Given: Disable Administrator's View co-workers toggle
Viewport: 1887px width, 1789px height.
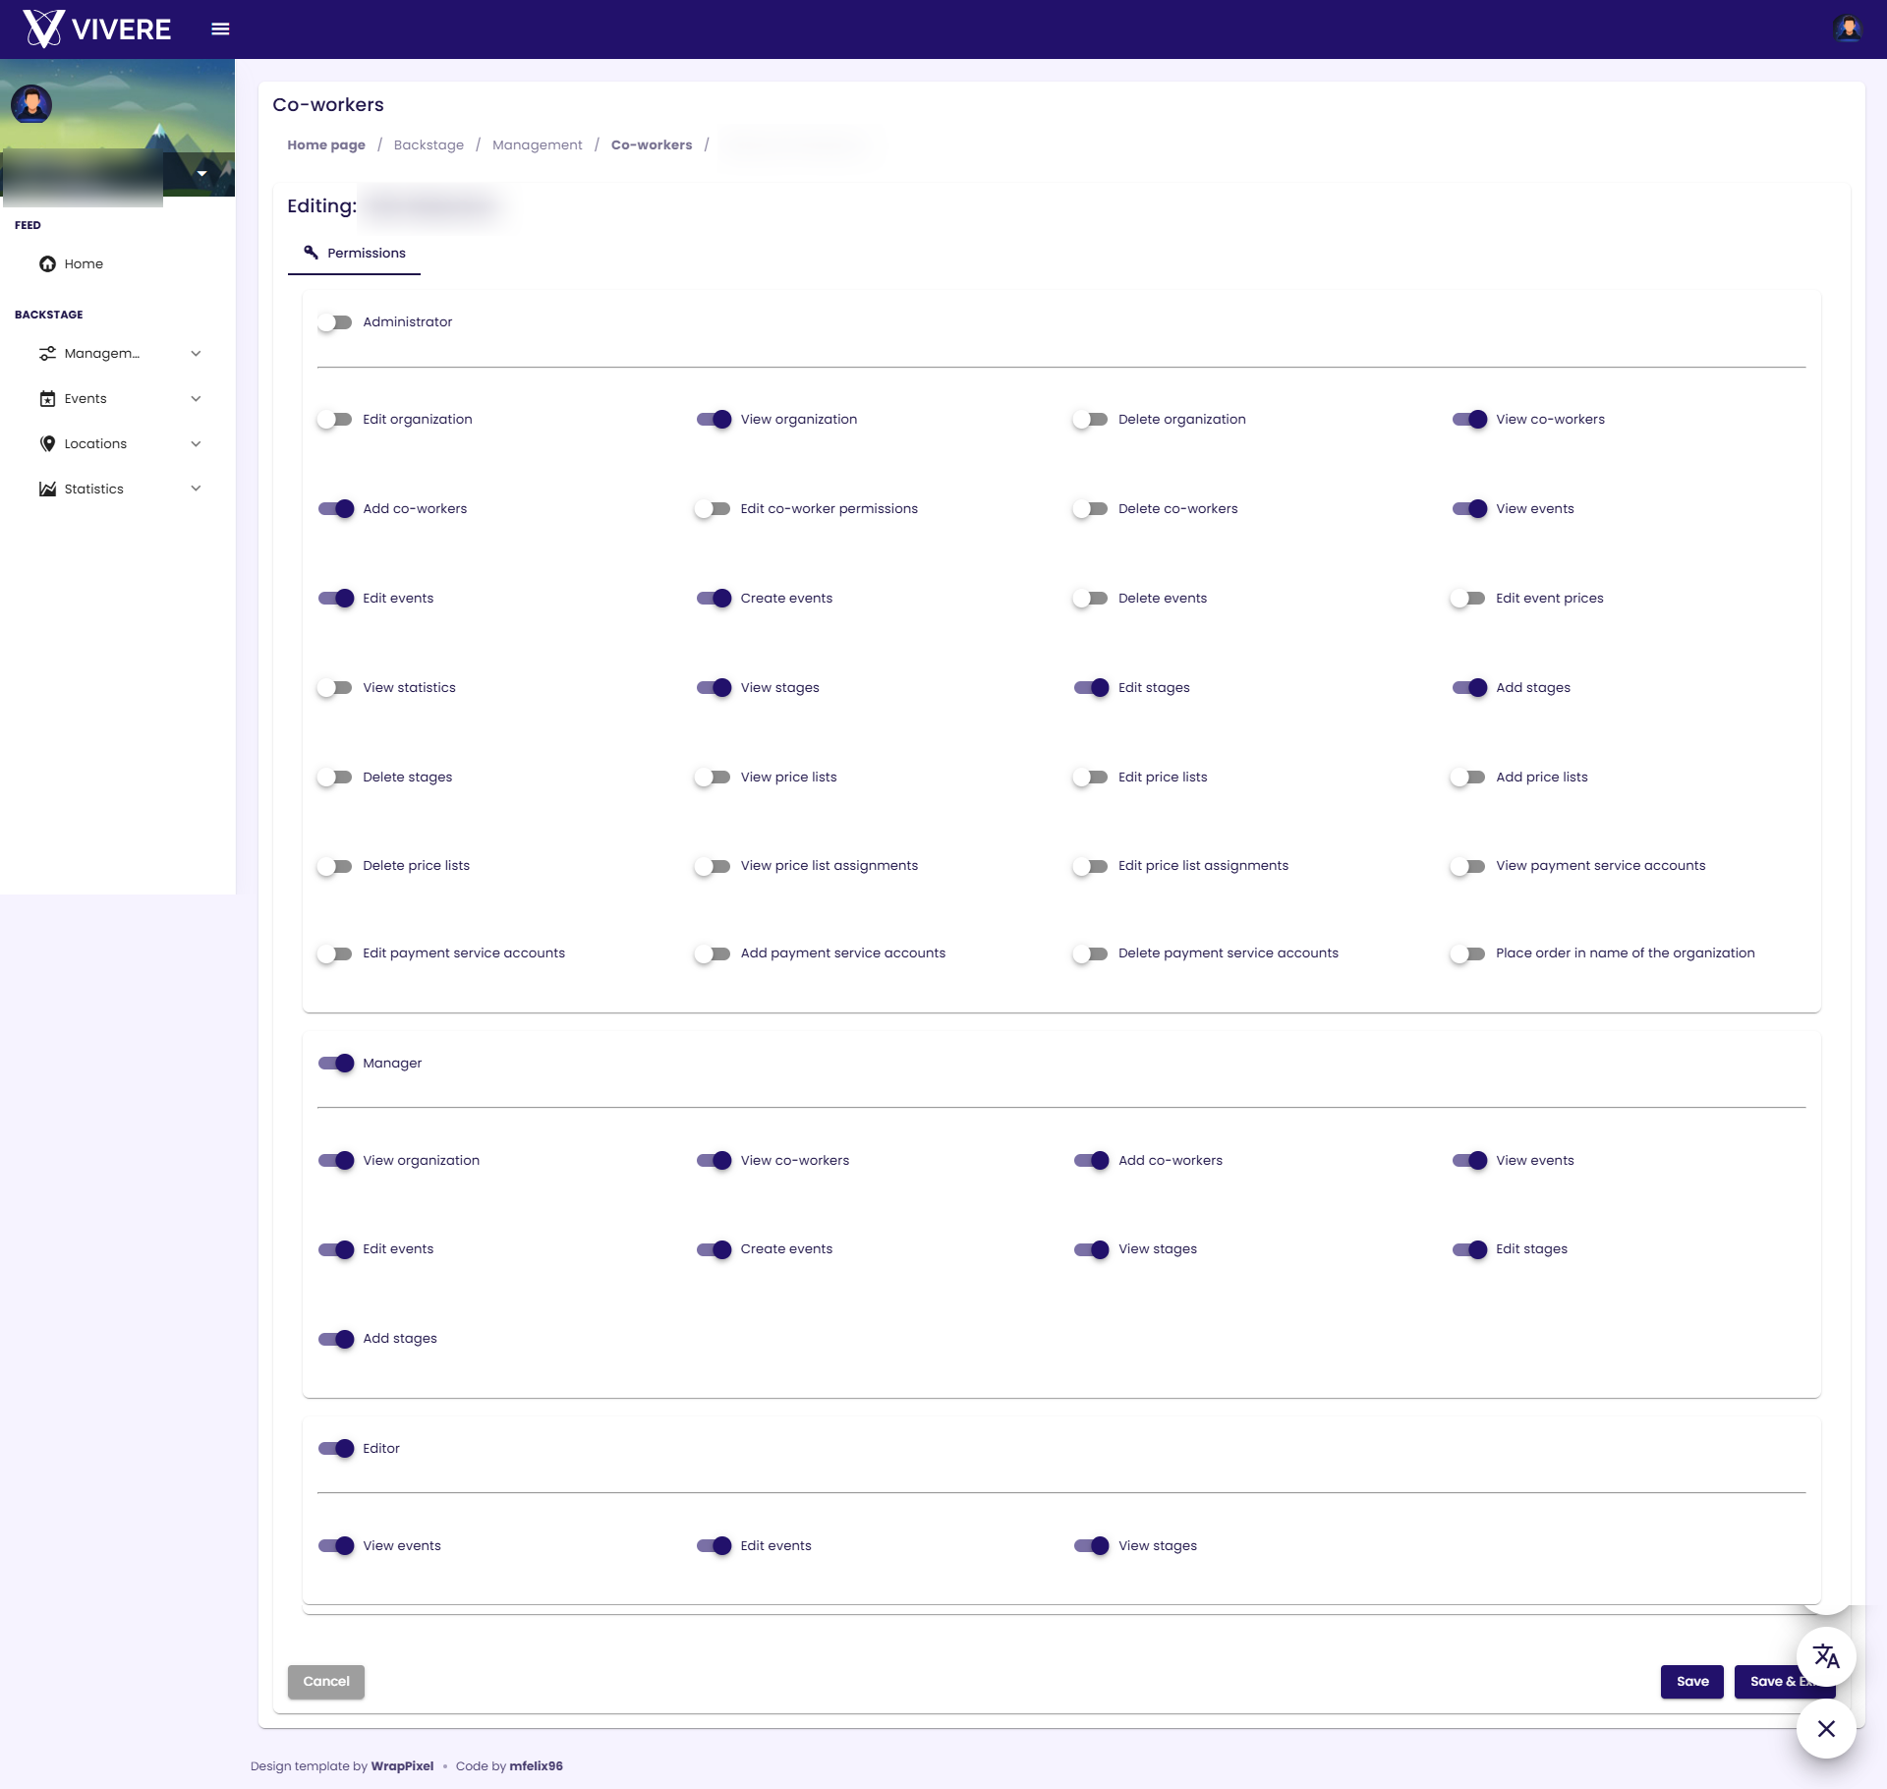Looking at the screenshot, I should [x=1469, y=420].
